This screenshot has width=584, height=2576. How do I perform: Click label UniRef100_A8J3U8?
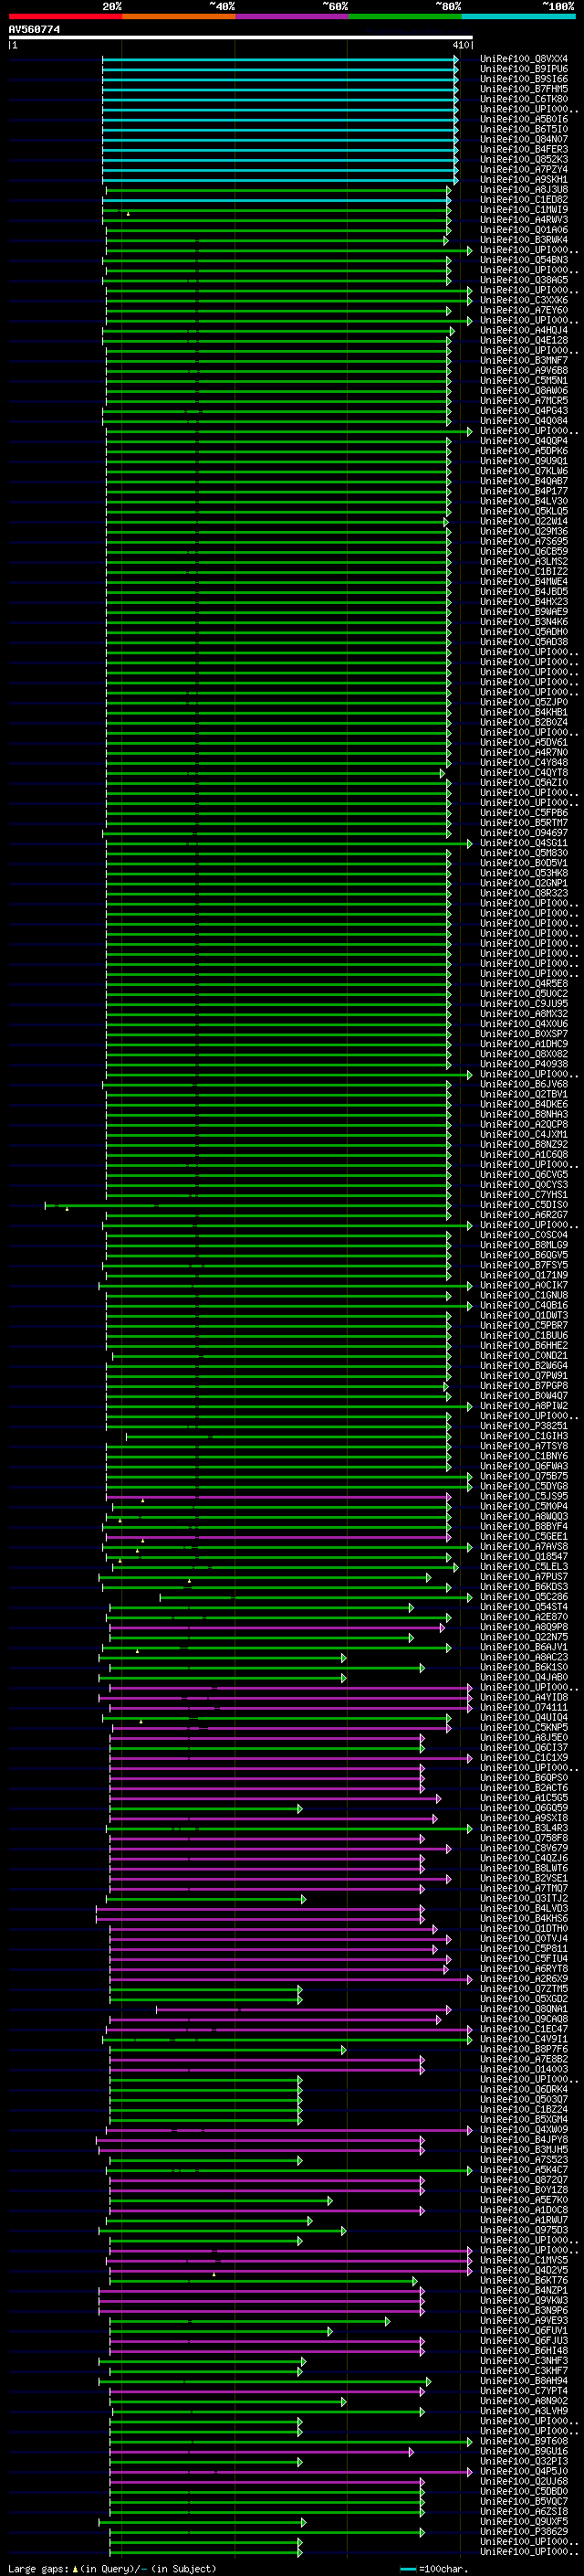coord(524,190)
